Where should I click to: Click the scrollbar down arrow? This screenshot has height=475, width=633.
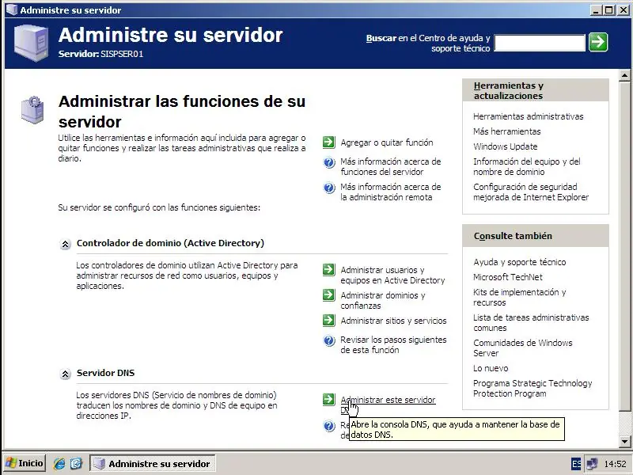pos(624,441)
